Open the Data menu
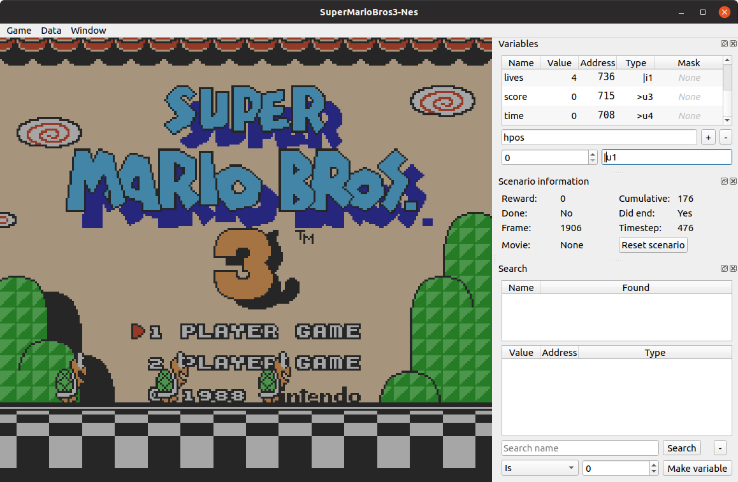This screenshot has width=738, height=482. click(x=51, y=31)
